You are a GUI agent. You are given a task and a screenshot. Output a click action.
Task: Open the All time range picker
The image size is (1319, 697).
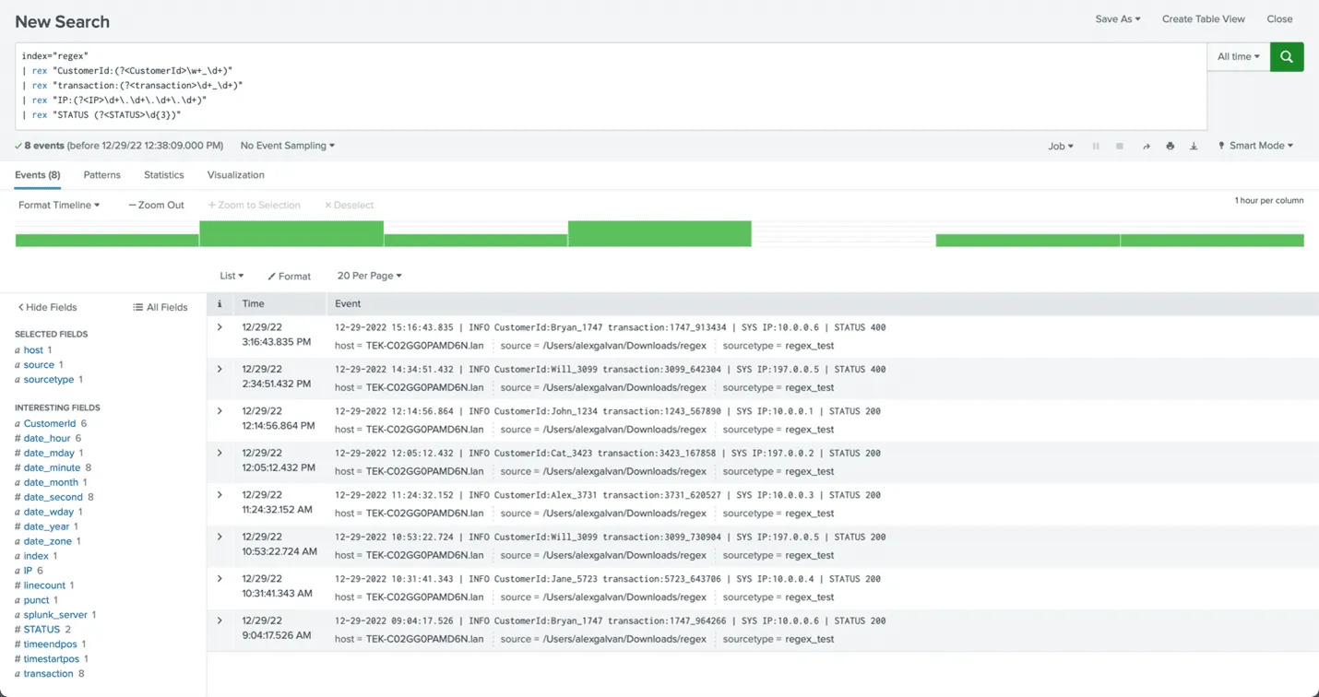click(1238, 57)
